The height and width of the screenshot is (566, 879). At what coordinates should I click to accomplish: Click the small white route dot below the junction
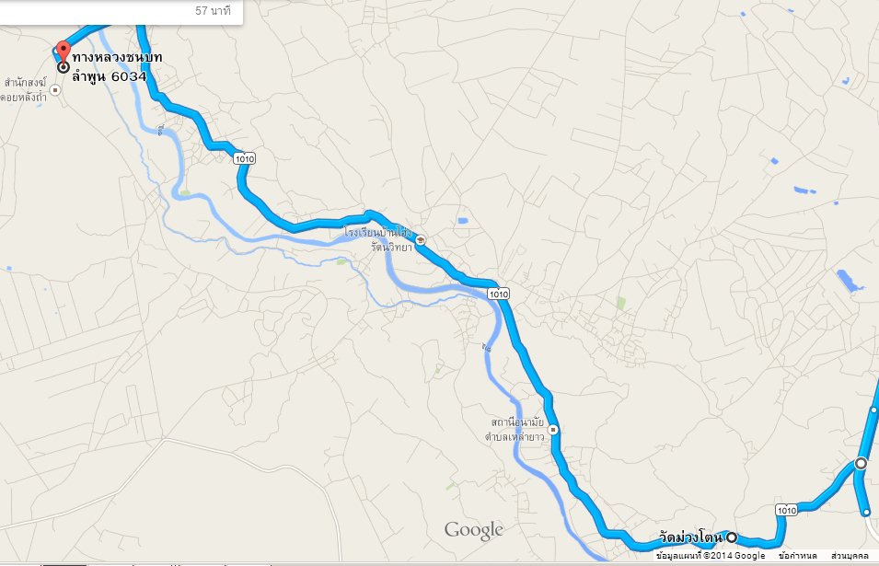866,513
